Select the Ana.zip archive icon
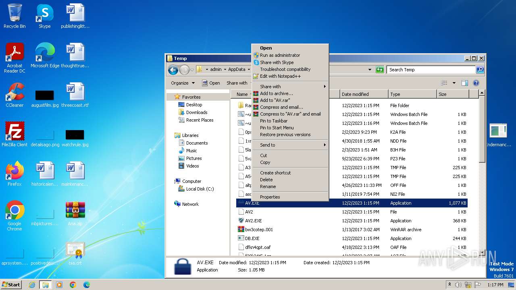This screenshot has width=516, height=290. (x=75, y=213)
